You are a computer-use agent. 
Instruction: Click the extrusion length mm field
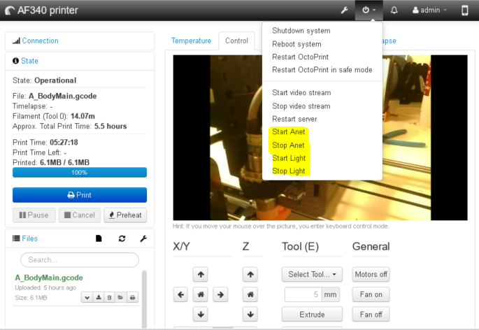pos(303,294)
